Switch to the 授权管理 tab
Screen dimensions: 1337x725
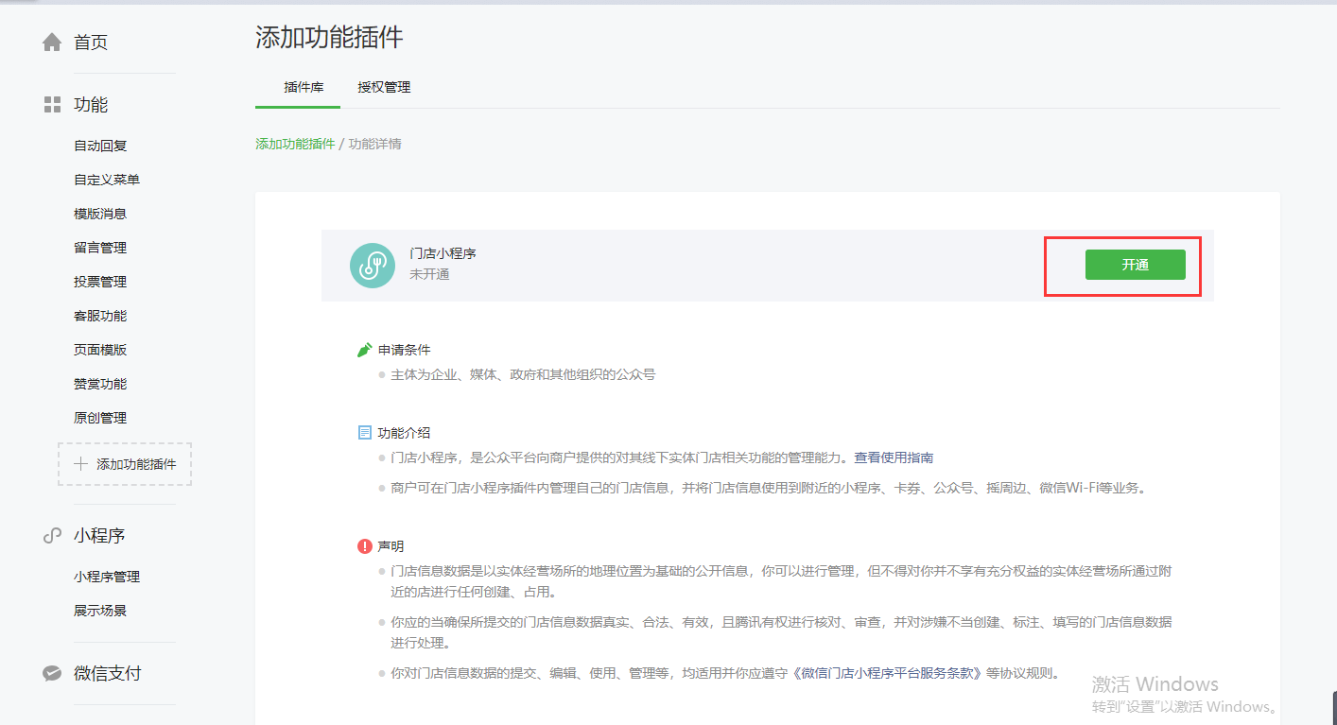click(384, 87)
